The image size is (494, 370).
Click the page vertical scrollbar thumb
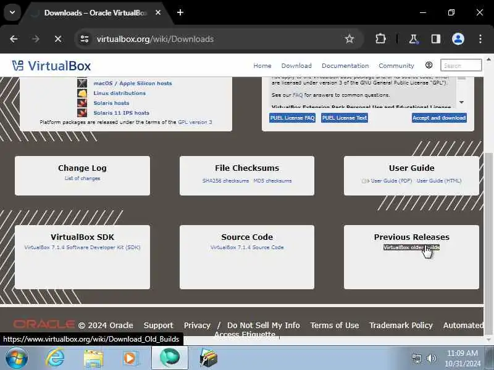click(488, 244)
